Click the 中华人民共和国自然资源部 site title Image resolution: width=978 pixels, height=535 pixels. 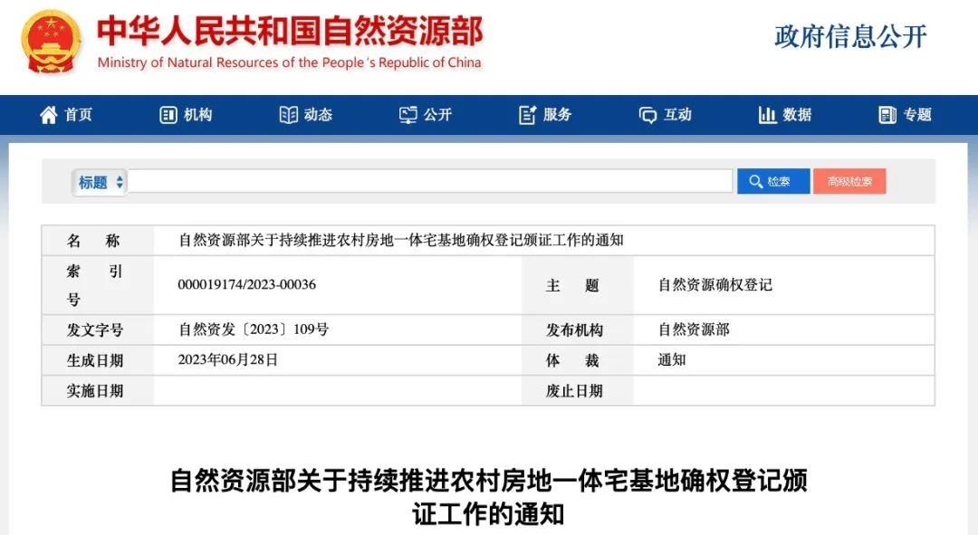click(290, 32)
